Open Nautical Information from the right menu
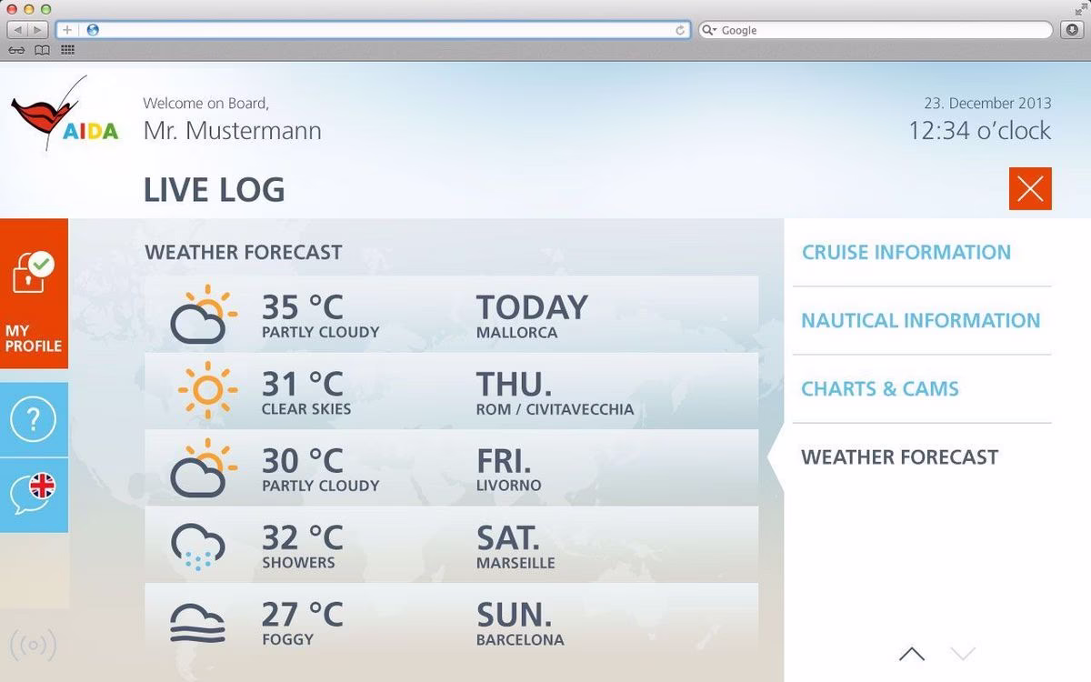This screenshot has width=1091, height=682. (921, 320)
